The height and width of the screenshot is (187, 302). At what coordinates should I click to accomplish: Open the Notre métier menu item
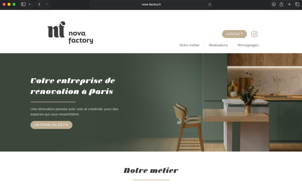tap(189, 45)
